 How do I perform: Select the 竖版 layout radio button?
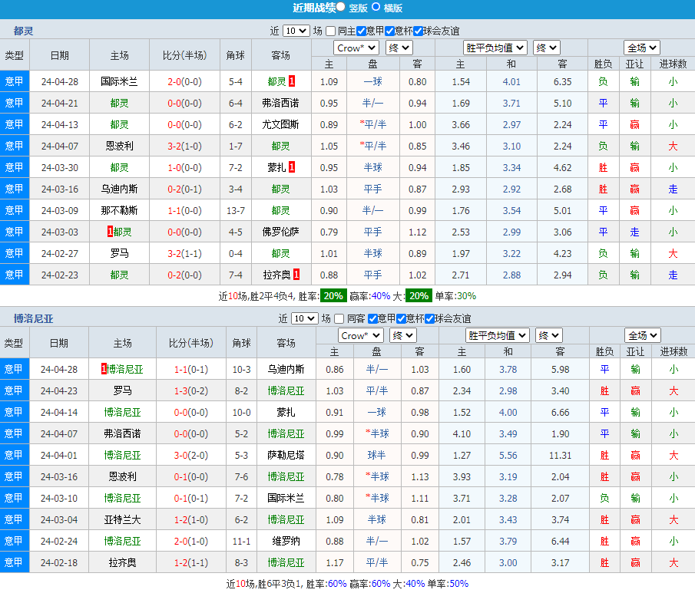pos(341,7)
